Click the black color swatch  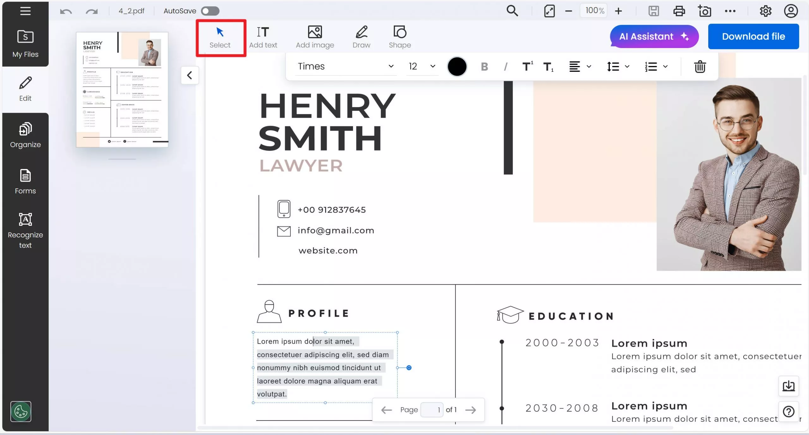tap(457, 66)
